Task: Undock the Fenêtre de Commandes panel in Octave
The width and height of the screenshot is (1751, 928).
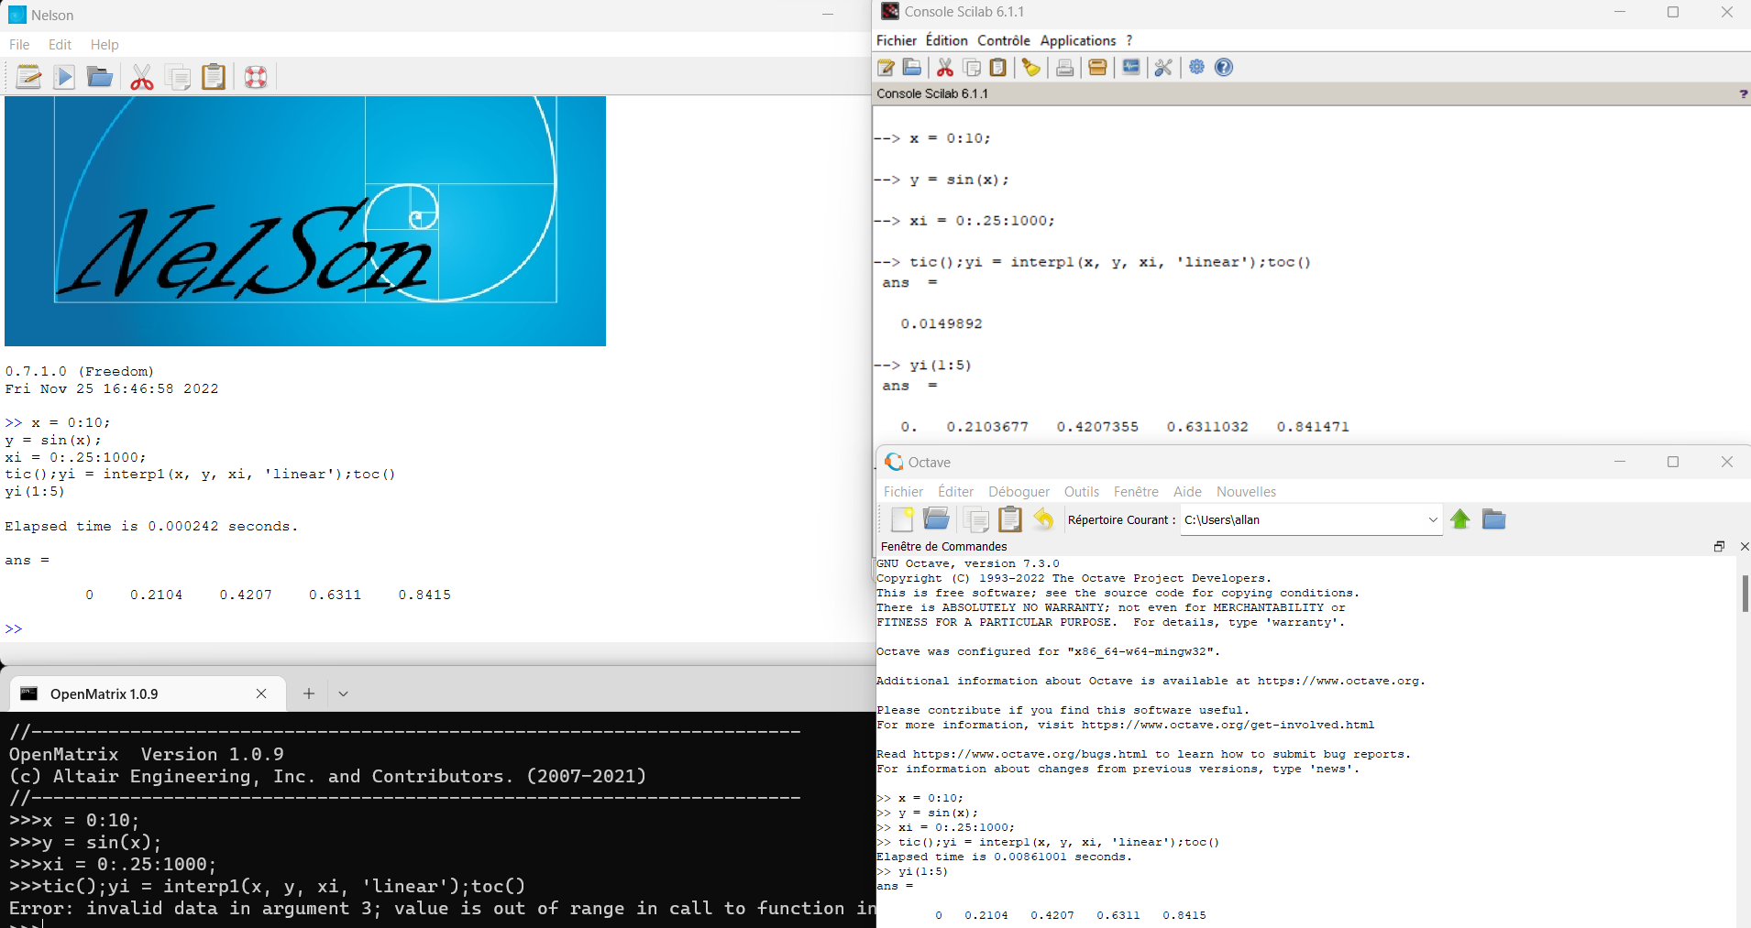Action: click(1719, 546)
